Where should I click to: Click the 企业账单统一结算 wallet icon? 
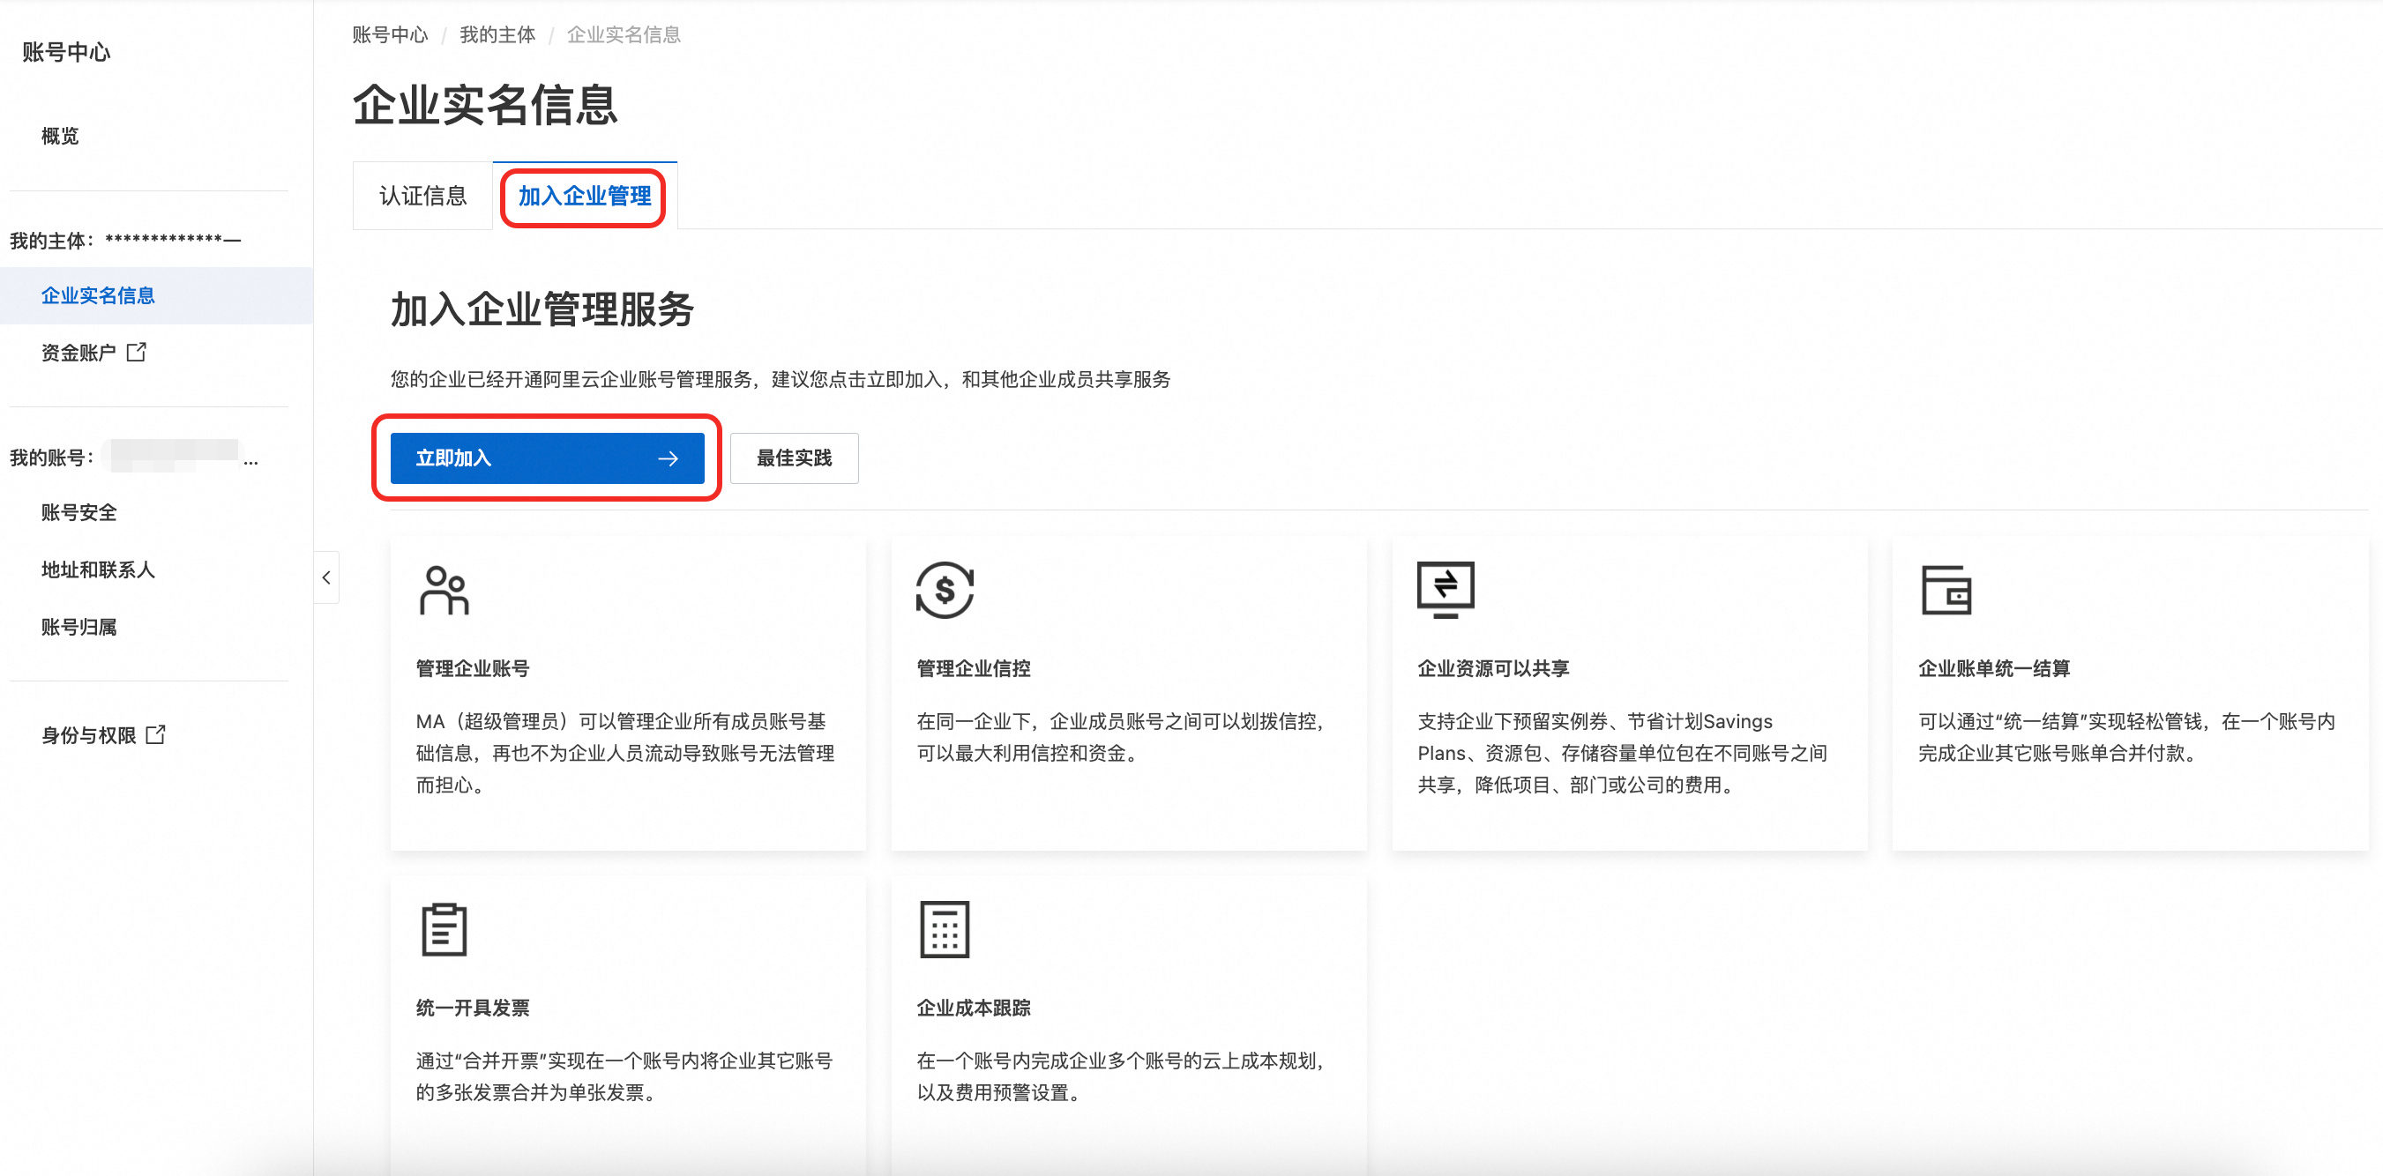[x=1946, y=590]
